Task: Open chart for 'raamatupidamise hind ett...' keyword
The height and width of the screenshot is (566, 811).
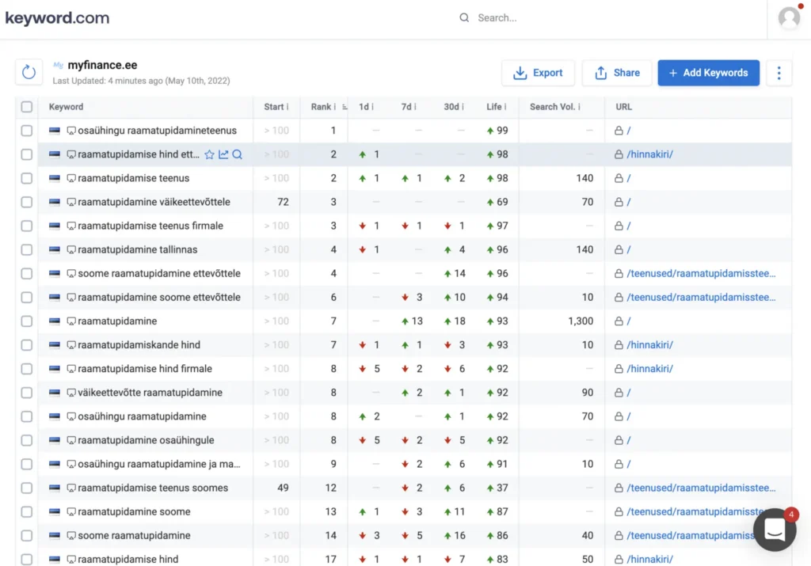Action: 223,154
